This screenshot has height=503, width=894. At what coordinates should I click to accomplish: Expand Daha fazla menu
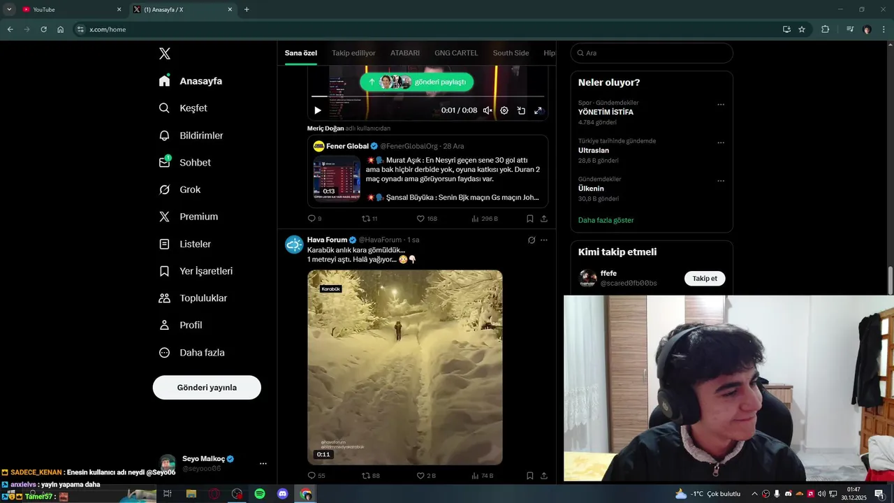[191, 353]
